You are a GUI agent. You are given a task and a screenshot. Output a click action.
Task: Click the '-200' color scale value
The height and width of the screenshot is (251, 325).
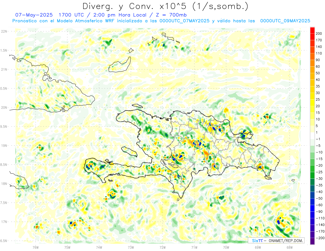tap(320, 238)
